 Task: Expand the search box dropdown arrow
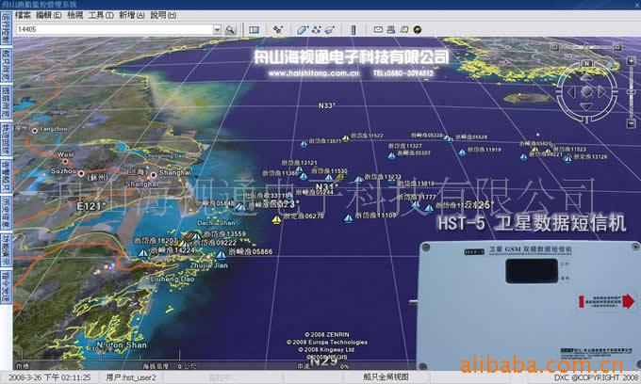(217, 29)
